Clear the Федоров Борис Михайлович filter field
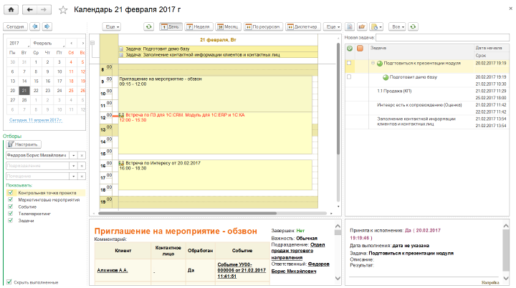The width and height of the screenshot is (516, 288). tap(82, 155)
